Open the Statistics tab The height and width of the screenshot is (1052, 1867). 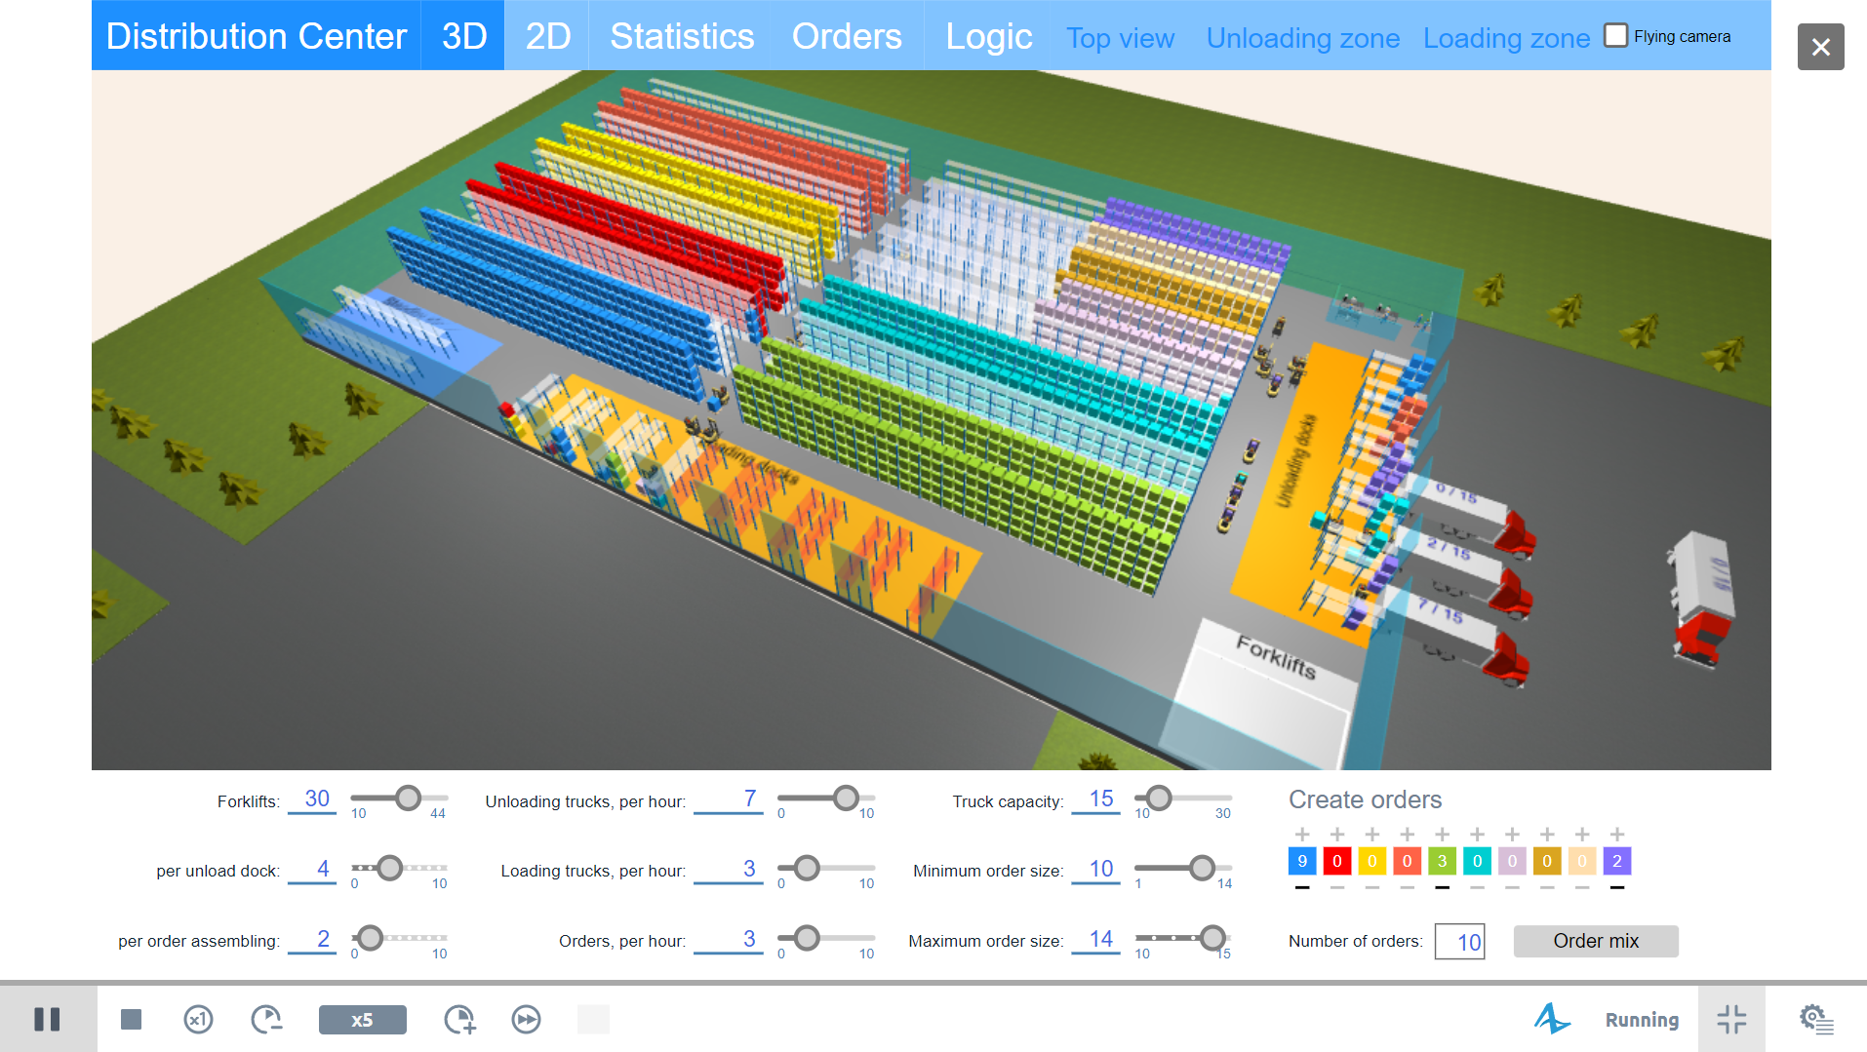point(681,36)
